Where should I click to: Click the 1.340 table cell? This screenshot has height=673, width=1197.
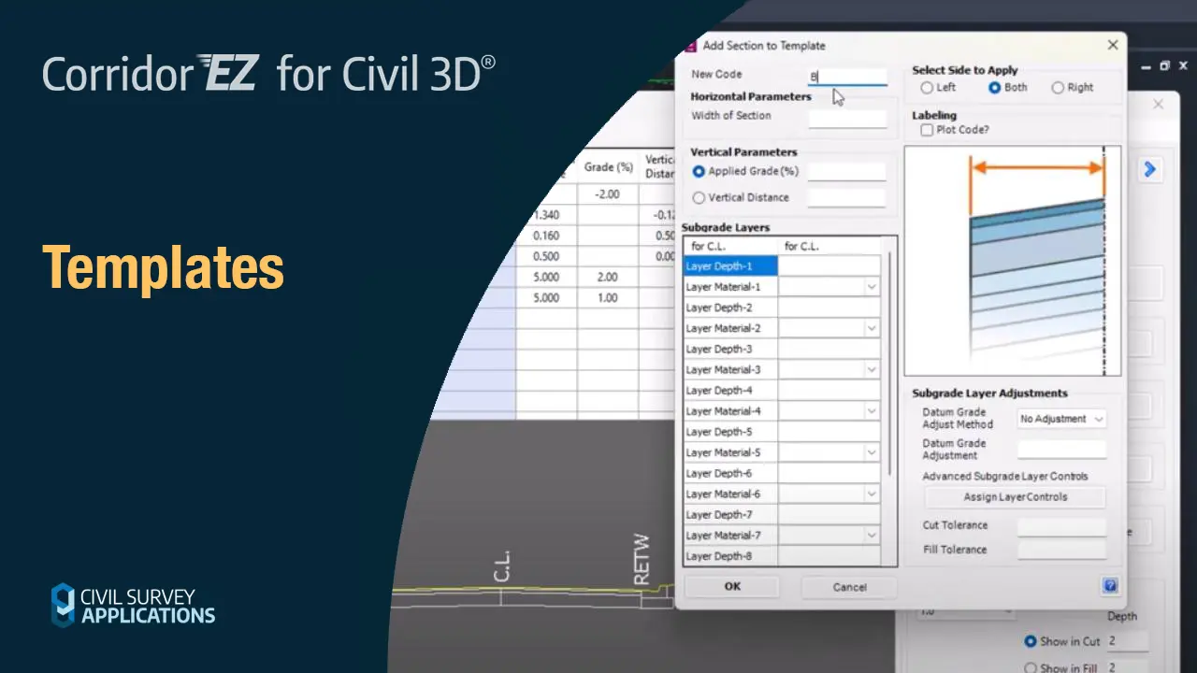click(546, 215)
